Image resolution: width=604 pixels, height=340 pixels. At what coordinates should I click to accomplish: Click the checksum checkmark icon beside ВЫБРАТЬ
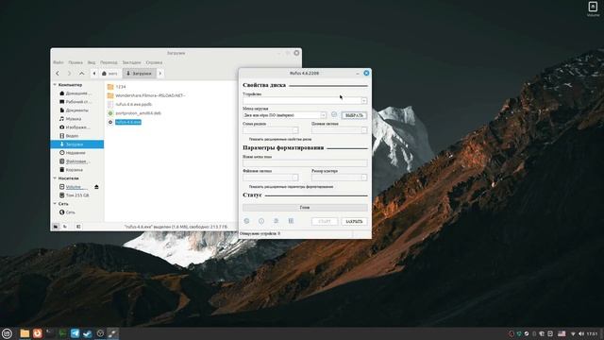pos(334,114)
